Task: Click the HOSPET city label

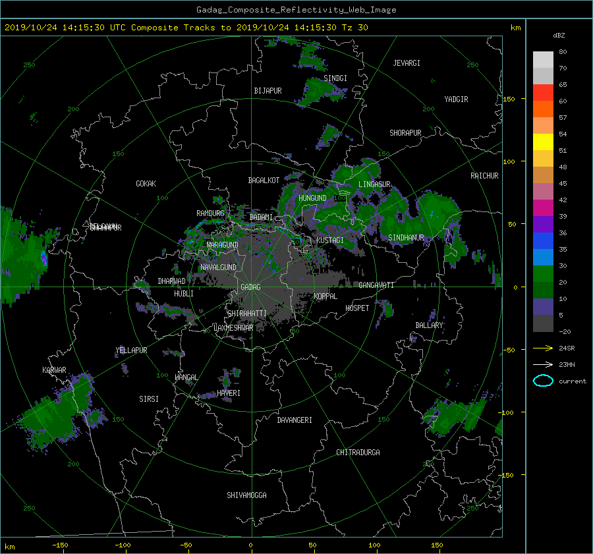Action: click(357, 308)
